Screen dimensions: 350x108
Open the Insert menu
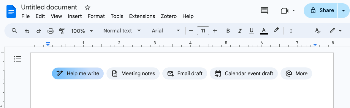(75, 16)
